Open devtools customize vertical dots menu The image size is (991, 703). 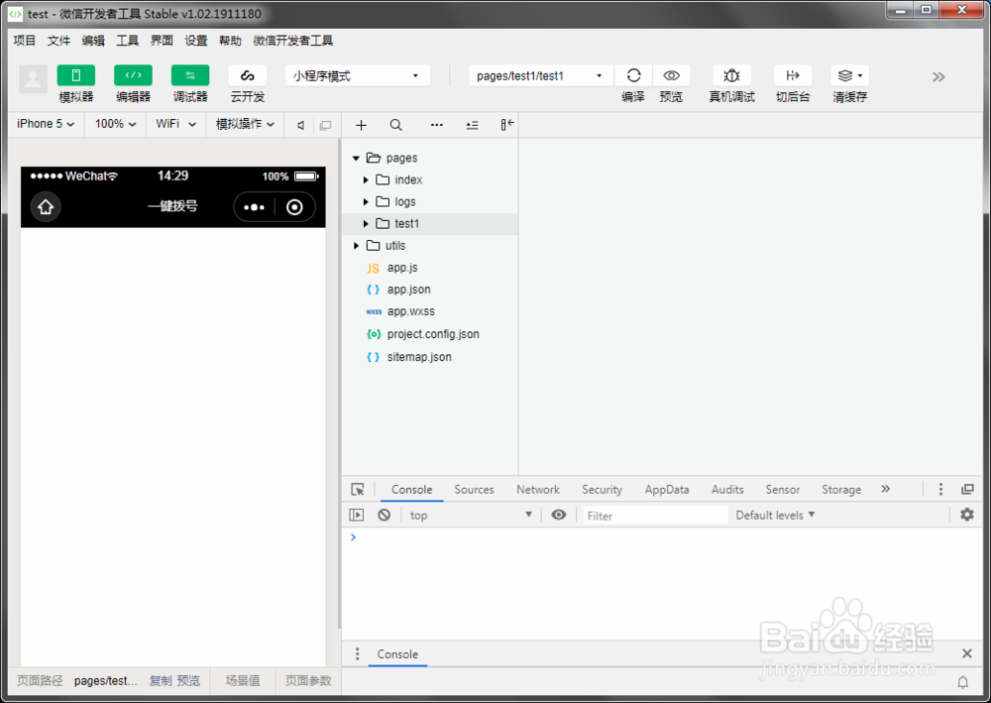tap(940, 489)
